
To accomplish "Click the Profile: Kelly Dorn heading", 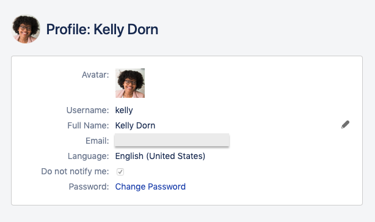I will pyautogui.click(x=102, y=29).
